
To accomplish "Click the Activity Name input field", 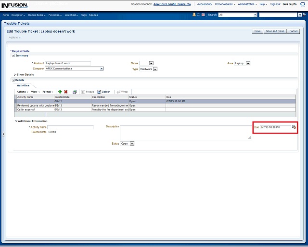I will tap(70, 127).
